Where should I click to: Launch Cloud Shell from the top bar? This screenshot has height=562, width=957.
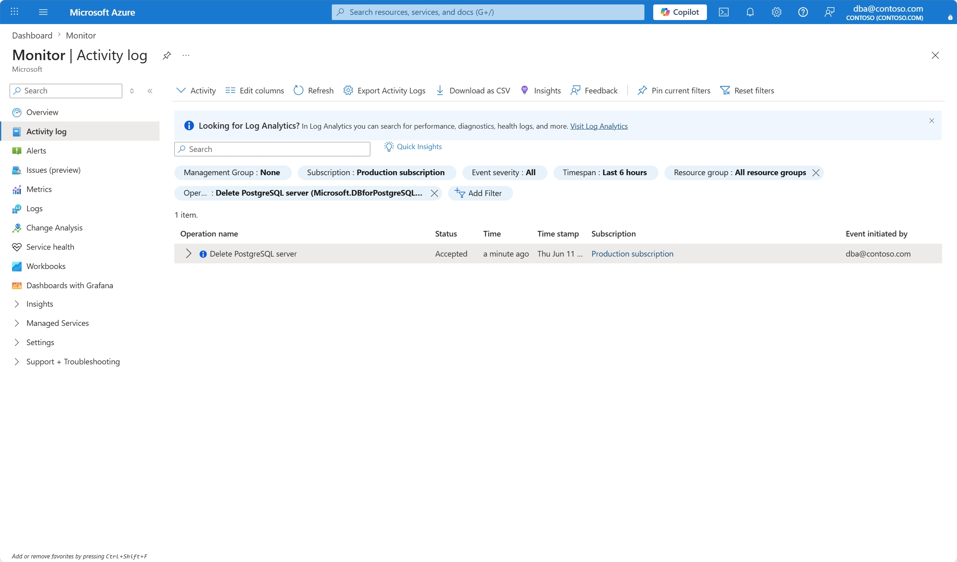coord(723,12)
